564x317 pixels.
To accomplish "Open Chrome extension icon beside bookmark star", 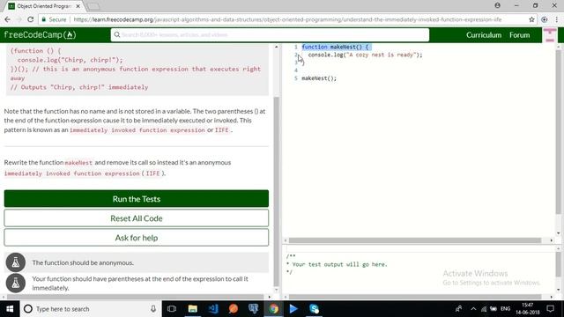I will click(x=545, y=19).
